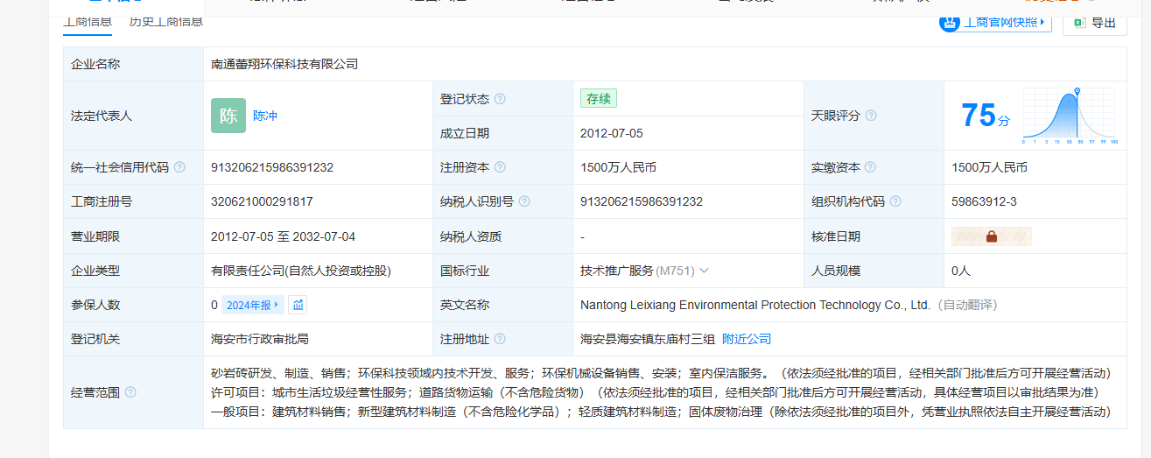Click the 营业期限 label cell
The height and width of the screenshot is (458, 1151).
tap(134, 236)
